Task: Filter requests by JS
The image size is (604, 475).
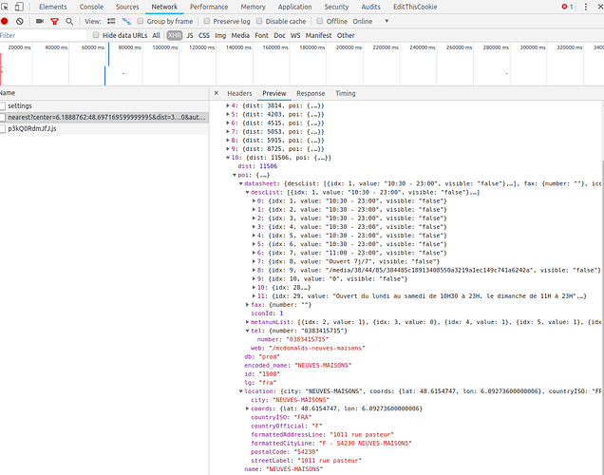Action: click(190, 35)
